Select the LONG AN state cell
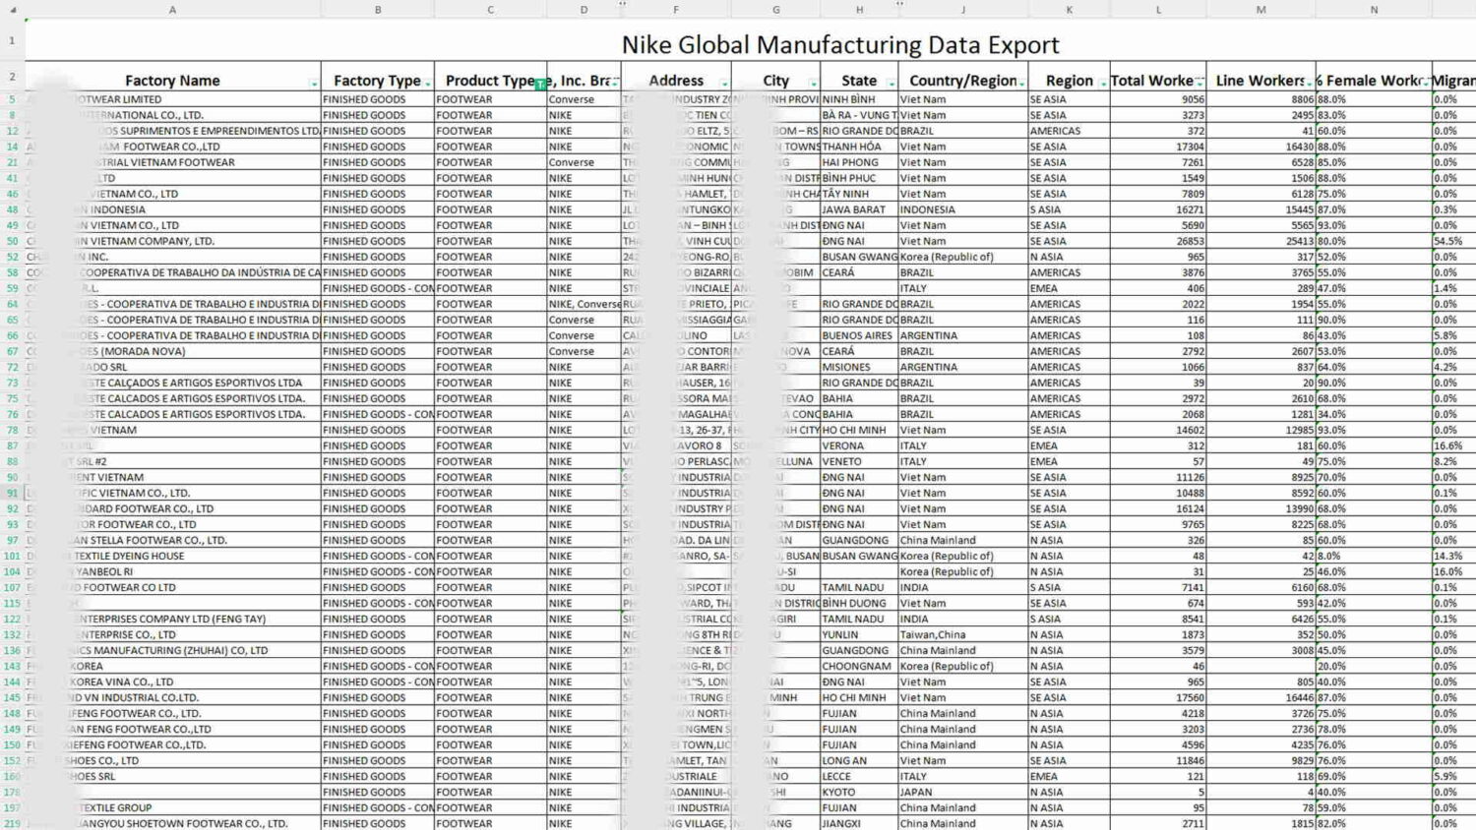The image size is (1476, 830). [859, 760]
